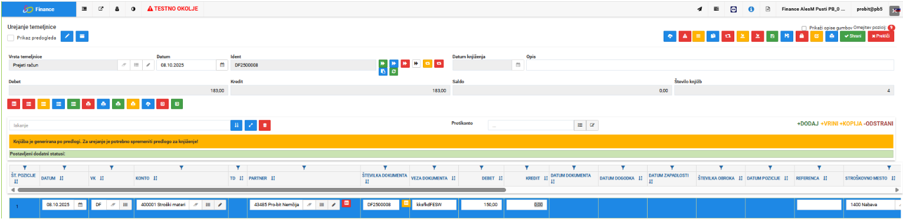Click the blue expand-arrows button next to Iskanje
903x222 pixels.
click(x=251, y=125)
